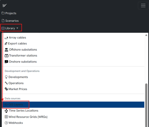Click the dropdown scrollbar thumb
The image size is (149, 127).
point(146,105)
